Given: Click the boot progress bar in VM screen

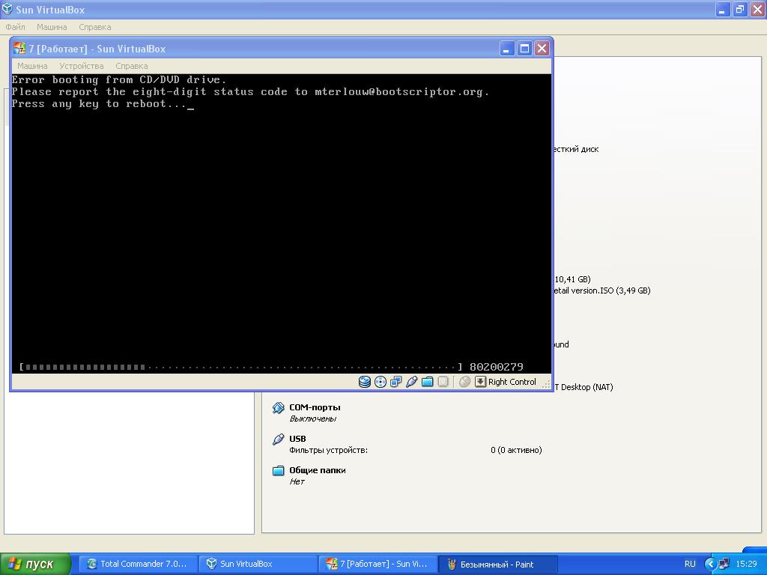Looking at the screenshot, I should pyautogui.click(x=240, y=367).
